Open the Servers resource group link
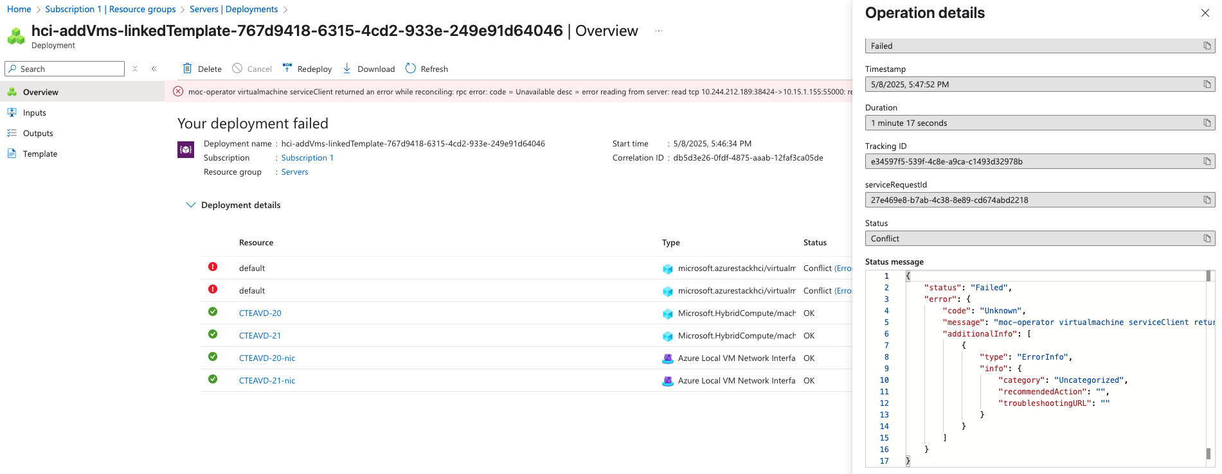 point(294,172)
